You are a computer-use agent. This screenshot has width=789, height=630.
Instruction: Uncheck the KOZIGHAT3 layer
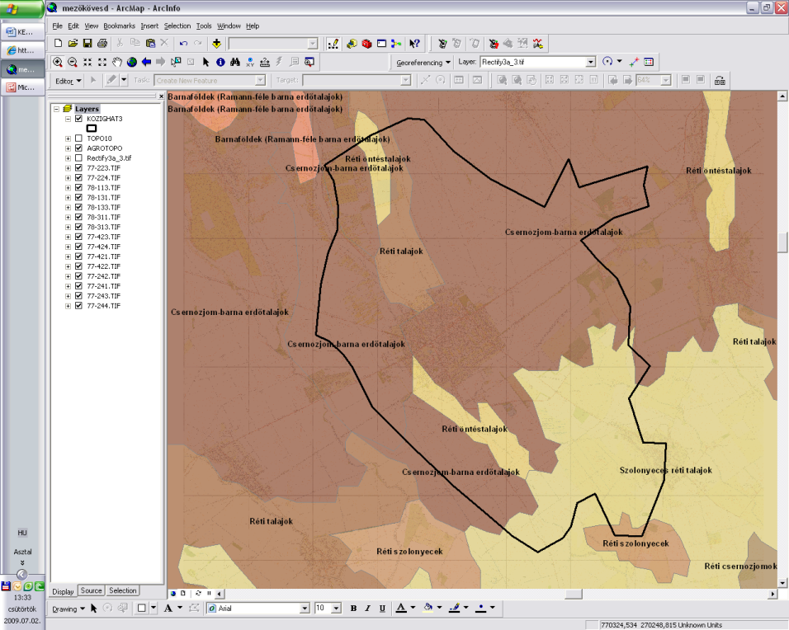coord(78,119)
